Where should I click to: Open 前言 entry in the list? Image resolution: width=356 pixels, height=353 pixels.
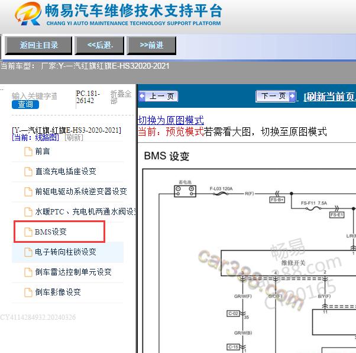tap(43, 152)
